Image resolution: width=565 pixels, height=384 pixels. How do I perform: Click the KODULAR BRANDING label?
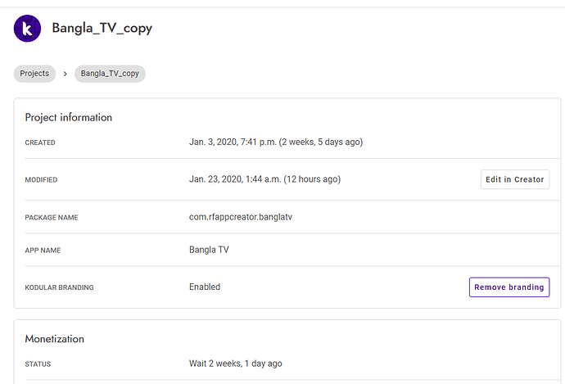tap(59, 287)
